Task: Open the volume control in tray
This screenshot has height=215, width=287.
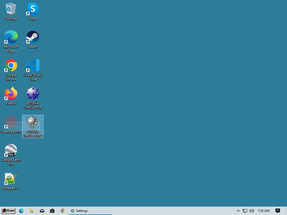Action: pyautogui.click(x=252, y=211)
